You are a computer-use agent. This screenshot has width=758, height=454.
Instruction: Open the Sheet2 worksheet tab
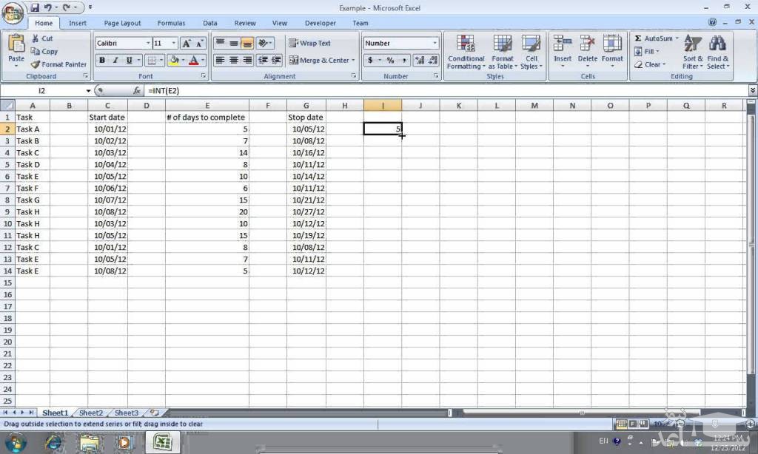(91, 413)
